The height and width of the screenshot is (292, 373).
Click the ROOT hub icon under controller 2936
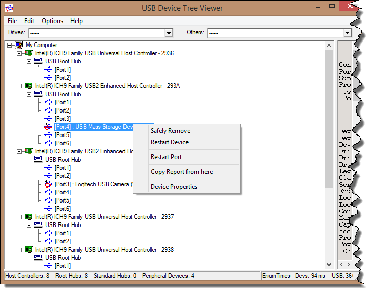coord(38,61)
